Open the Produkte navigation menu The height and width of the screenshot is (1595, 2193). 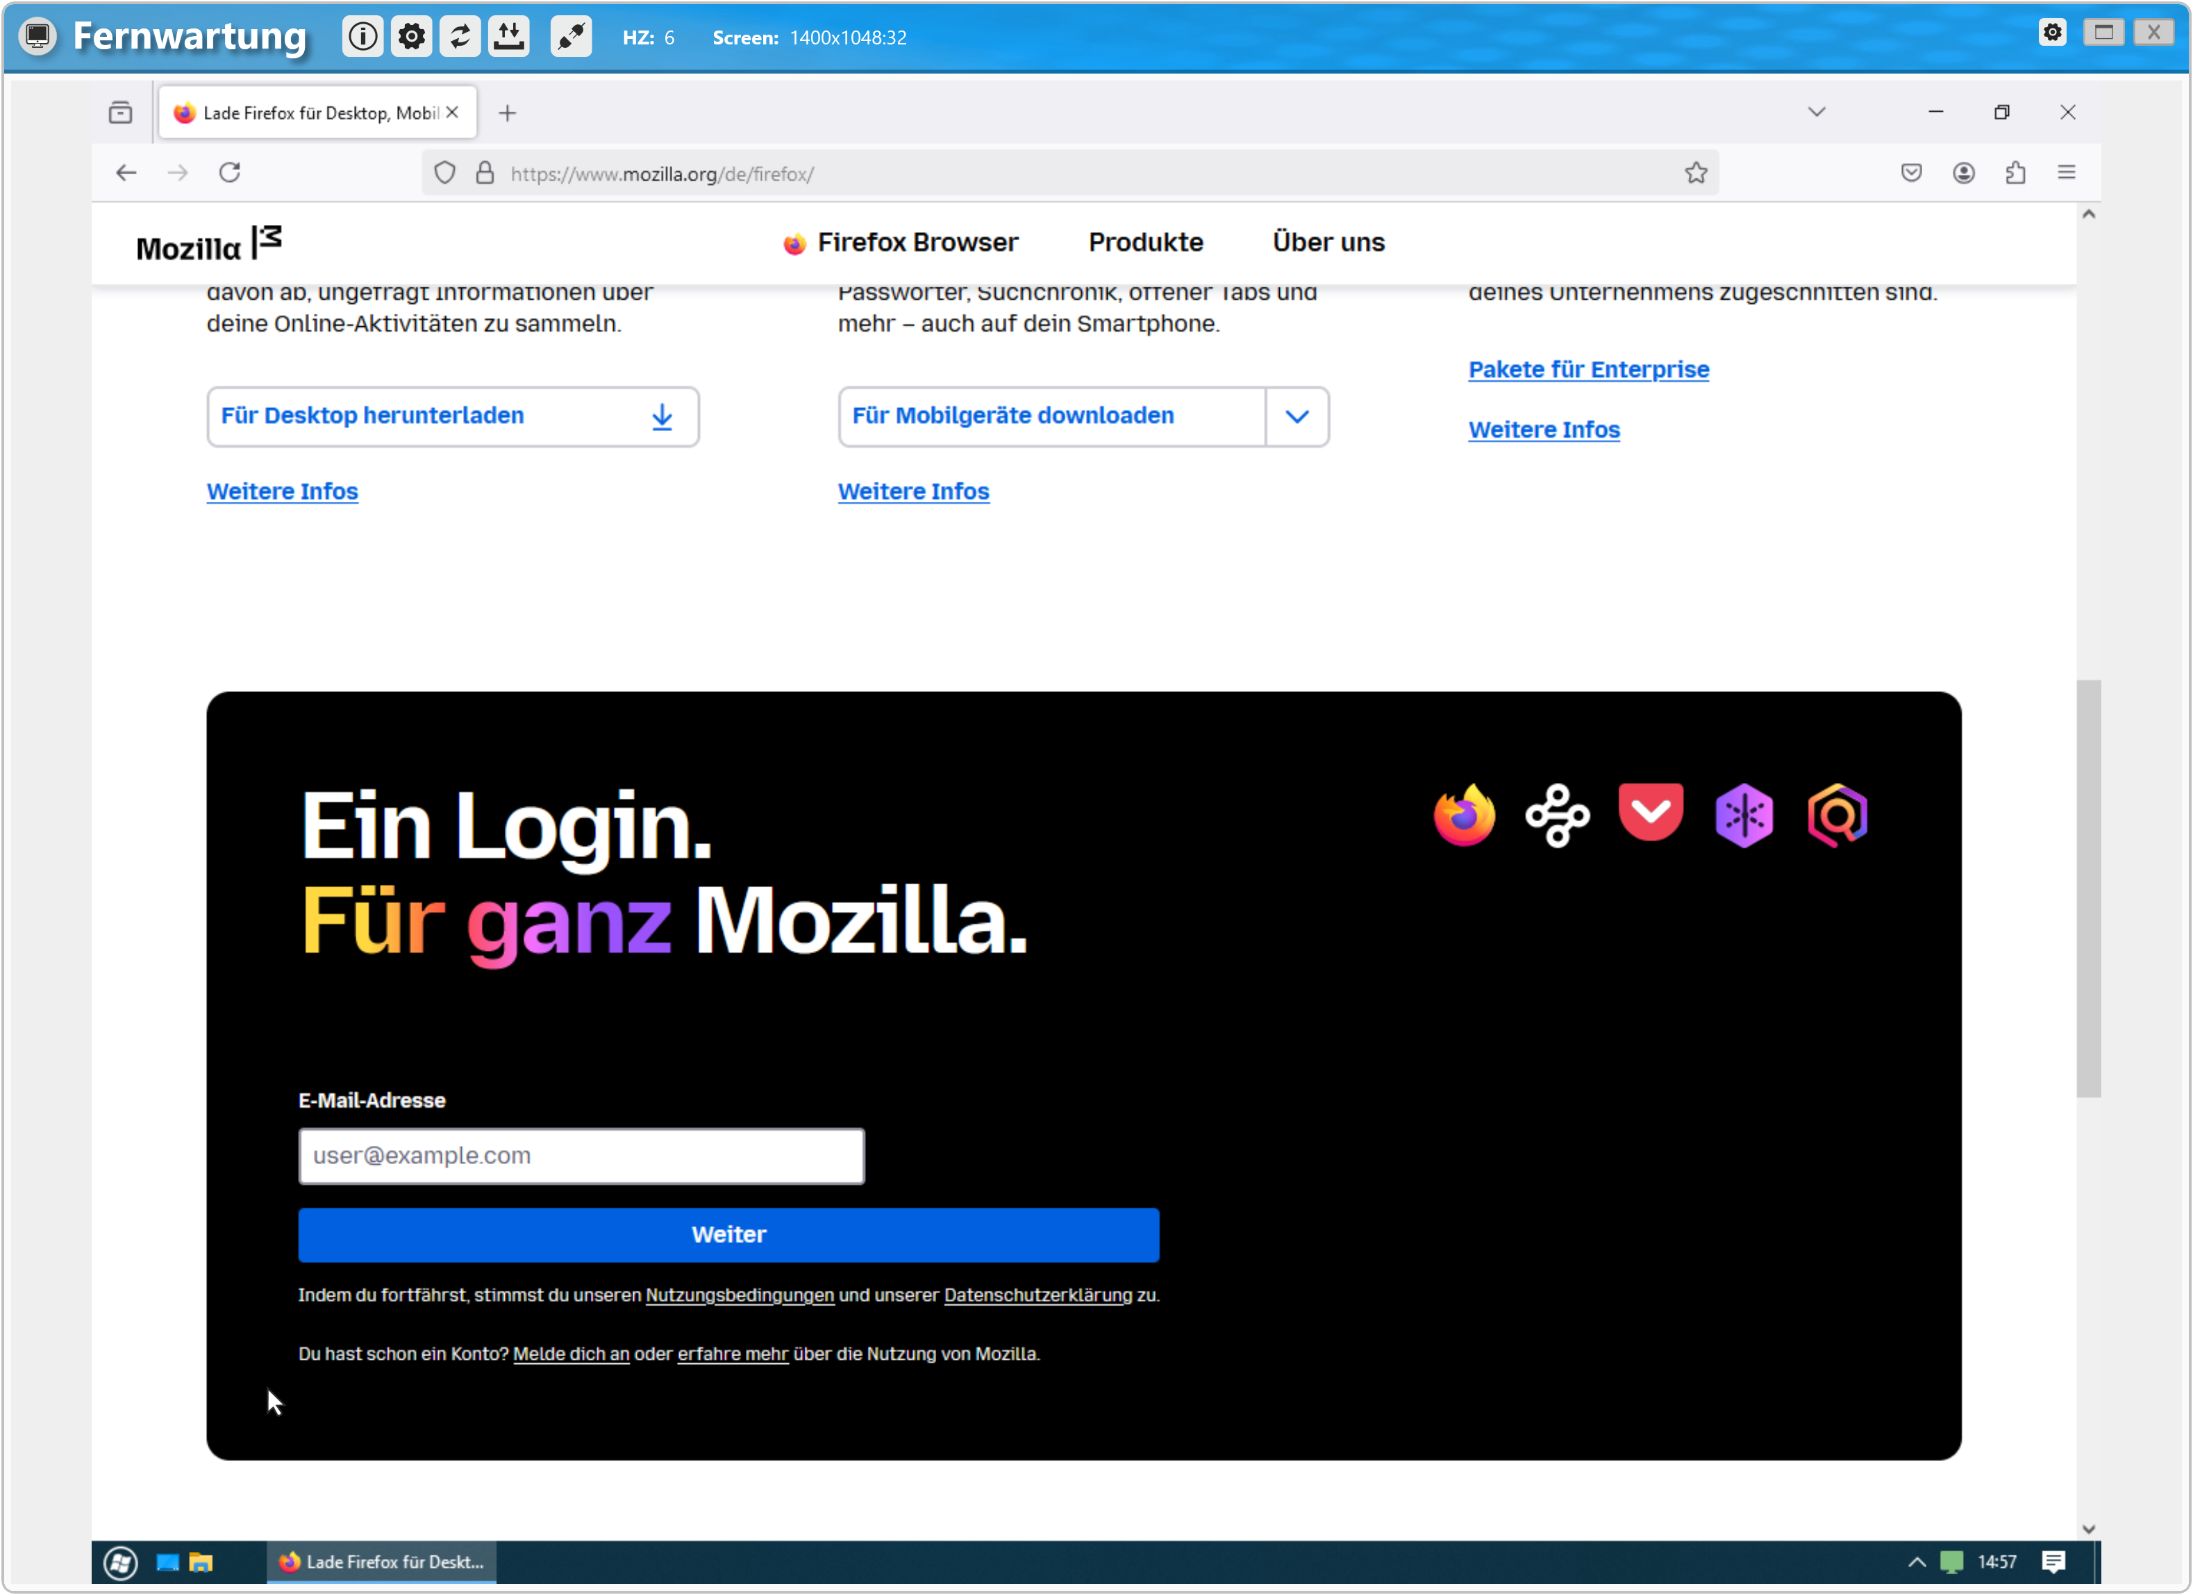click(x=1146, y=242)
